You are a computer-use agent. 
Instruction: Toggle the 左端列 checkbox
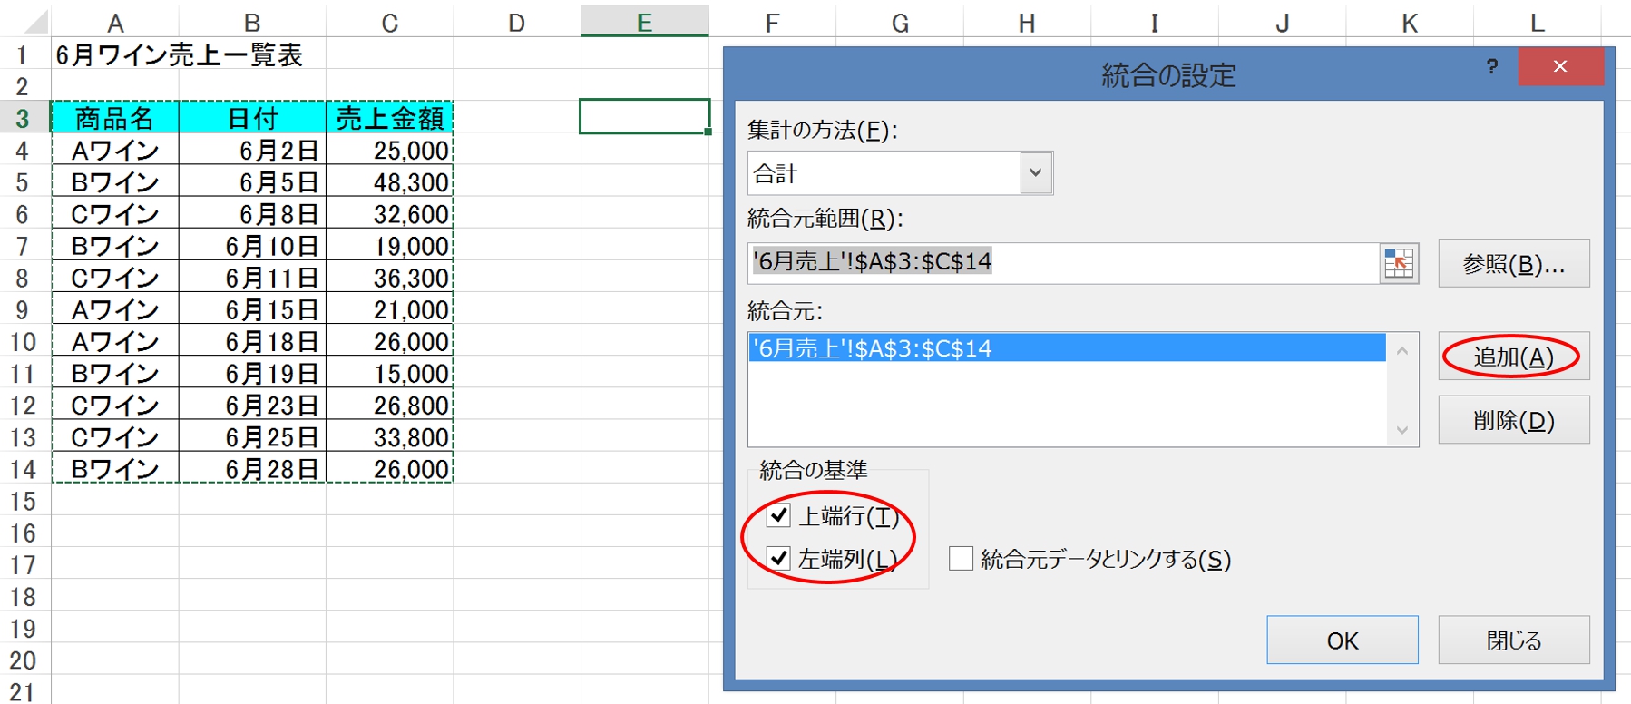point(778,558)
